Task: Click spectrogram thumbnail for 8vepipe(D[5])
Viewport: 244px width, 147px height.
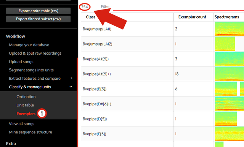Action: pos(226,119)
